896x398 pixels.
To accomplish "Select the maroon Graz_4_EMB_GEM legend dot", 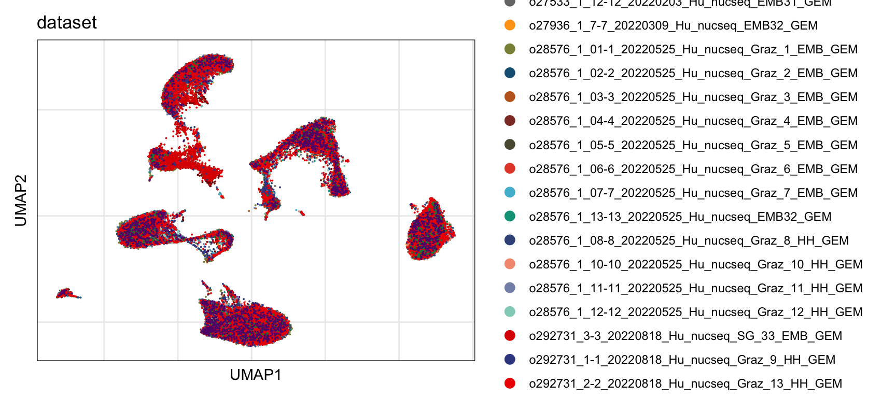I will click(x=510, y=121).
